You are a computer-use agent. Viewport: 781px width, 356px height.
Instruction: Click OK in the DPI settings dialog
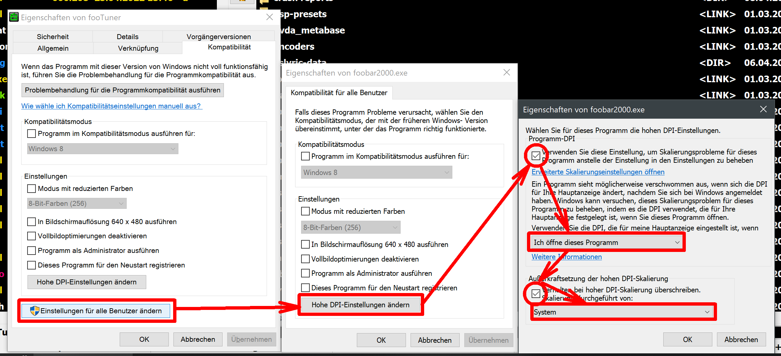point(687,339)
